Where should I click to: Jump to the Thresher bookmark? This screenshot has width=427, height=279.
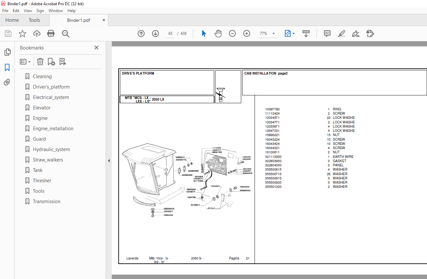(42, 181)
